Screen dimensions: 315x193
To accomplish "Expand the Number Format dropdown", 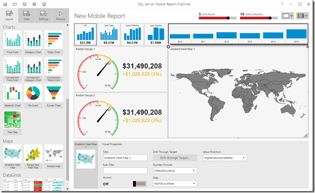I will (x=175, y=170).
